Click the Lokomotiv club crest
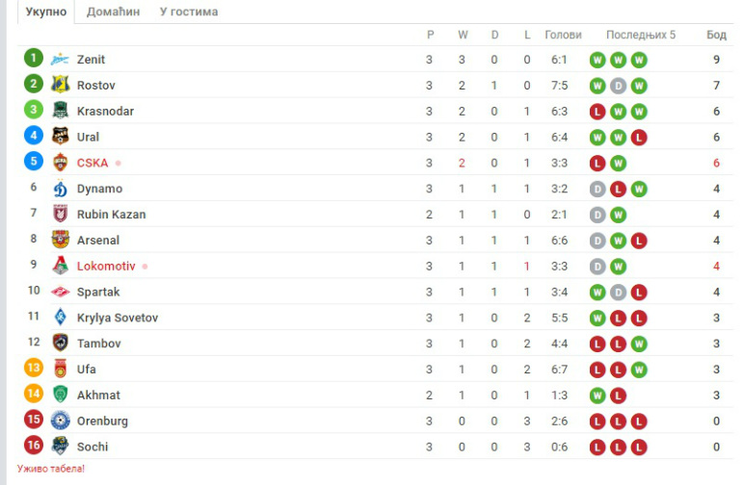Image resolution: width=742 pixels, height=485 pixels. [x=60, y=266]
